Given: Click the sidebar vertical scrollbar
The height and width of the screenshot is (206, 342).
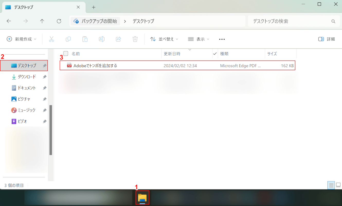Looking at the screenshot, I should click(51, 130).
